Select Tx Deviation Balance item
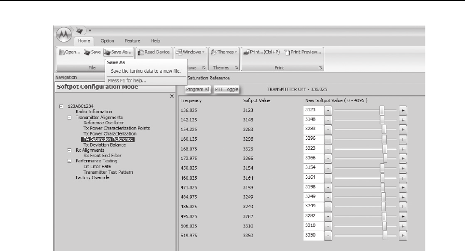Screen dimensions: 465x251 104,145
